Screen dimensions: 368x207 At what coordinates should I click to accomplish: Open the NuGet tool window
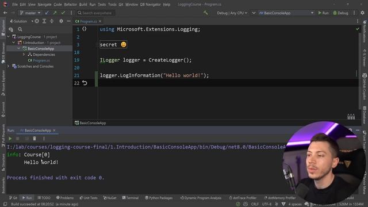[x=110, y=198]
